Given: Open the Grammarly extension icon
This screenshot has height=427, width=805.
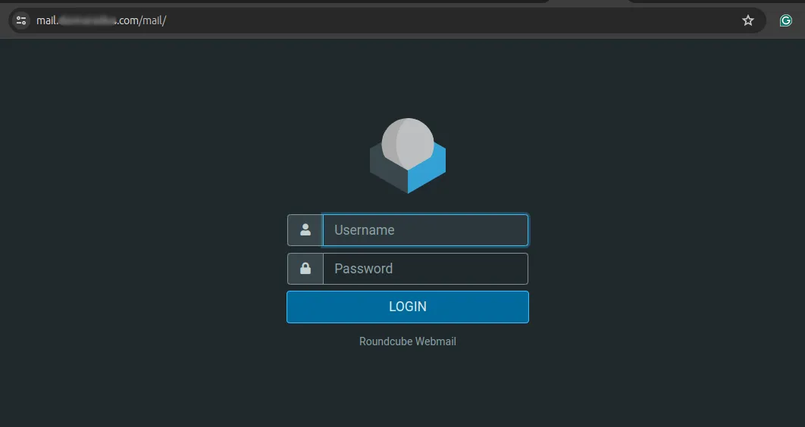Looking at the screenshot, I should [786, 20].
